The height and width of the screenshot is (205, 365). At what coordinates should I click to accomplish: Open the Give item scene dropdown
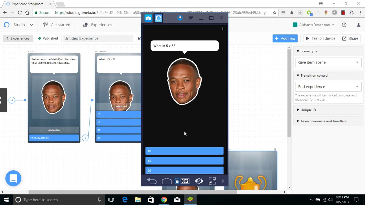coord(328,62)
